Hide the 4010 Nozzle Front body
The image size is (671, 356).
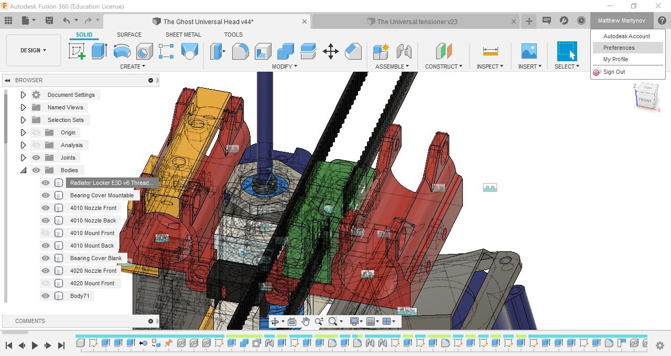click(x=46, y=208)
